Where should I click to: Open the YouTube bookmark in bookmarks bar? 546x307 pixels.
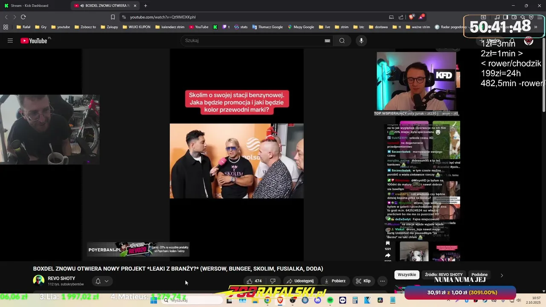coord(199,27)
